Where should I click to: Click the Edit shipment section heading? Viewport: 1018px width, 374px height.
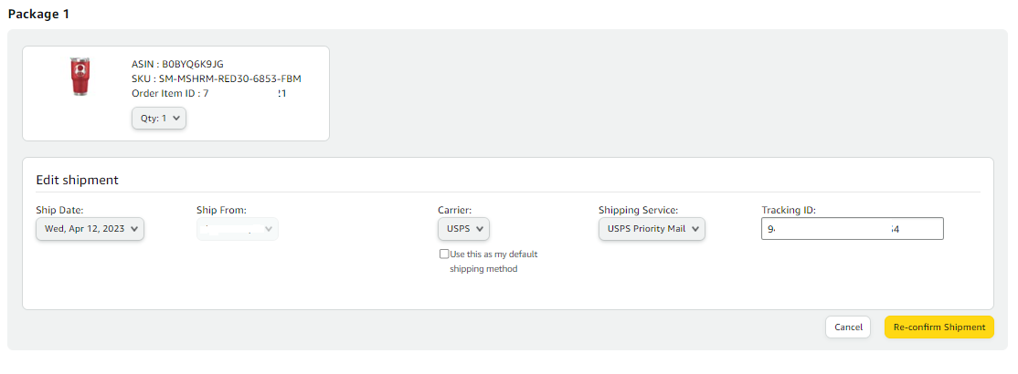(x=77, y=180)
